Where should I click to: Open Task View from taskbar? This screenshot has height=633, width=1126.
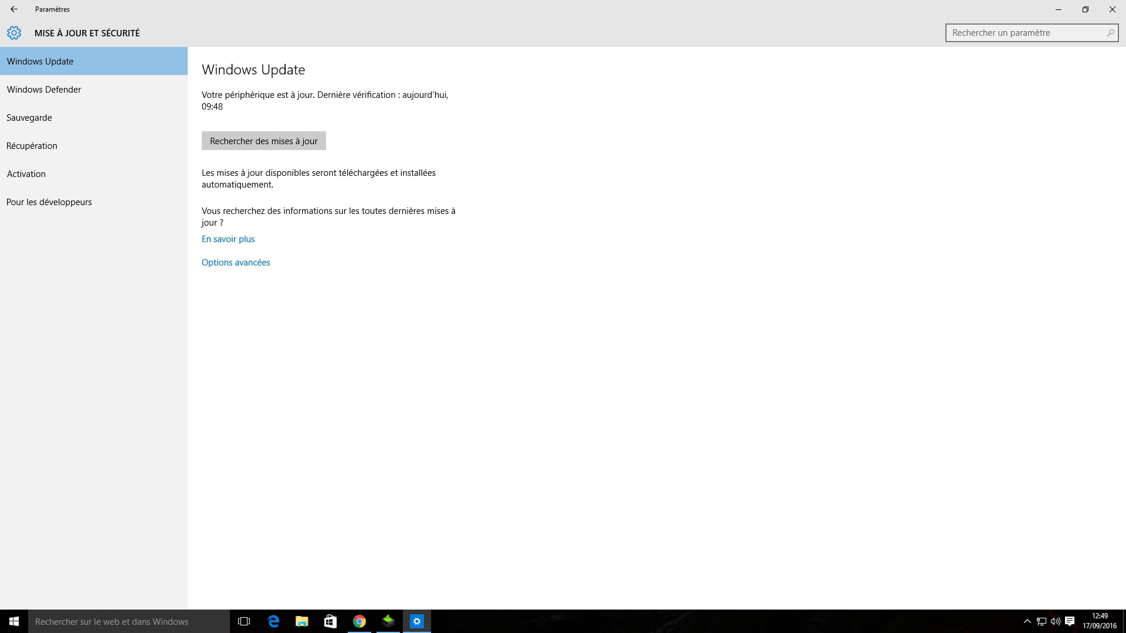(244, 621)
